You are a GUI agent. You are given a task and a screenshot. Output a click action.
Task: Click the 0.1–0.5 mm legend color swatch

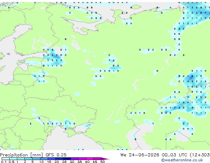point(6,159)
